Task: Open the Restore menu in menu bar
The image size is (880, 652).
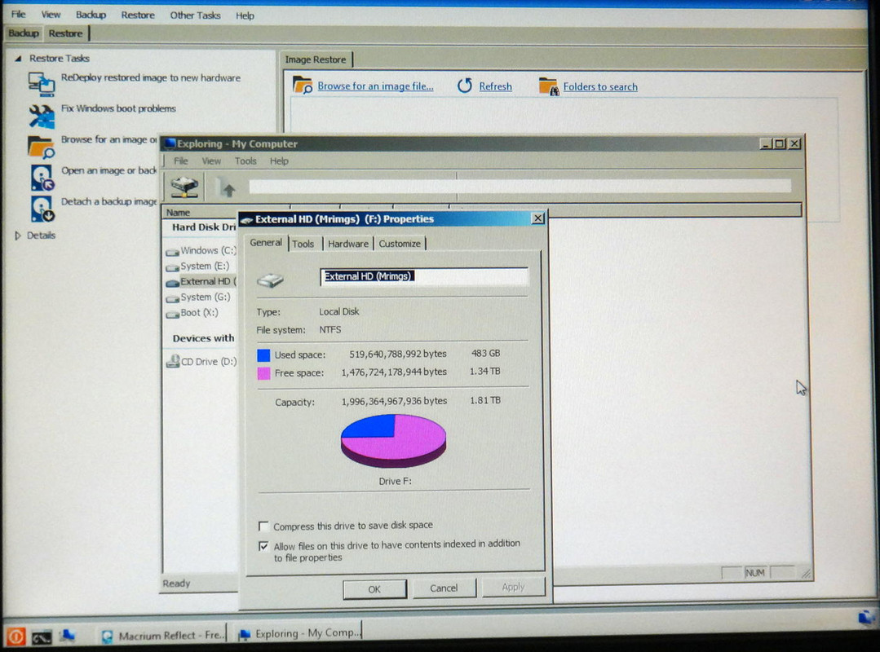Action: 138,15
